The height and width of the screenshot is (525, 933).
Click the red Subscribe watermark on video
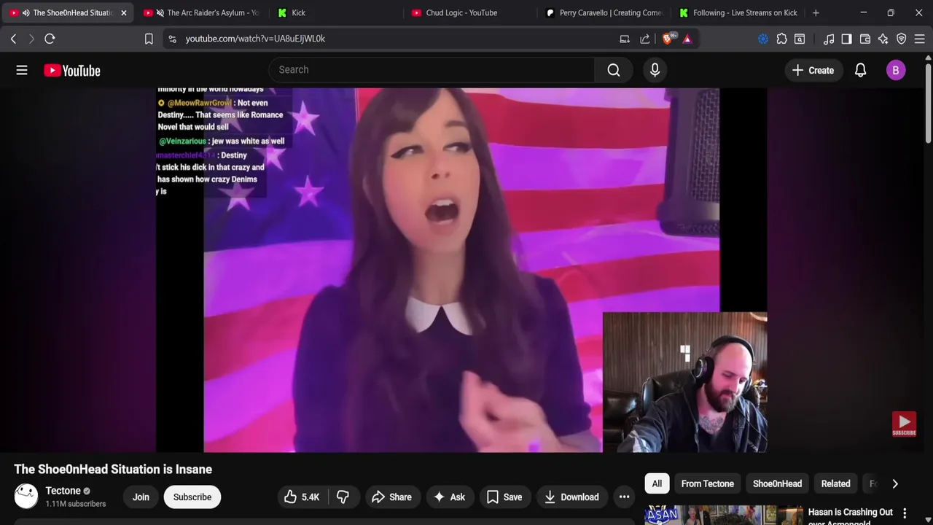pos(904,424)
